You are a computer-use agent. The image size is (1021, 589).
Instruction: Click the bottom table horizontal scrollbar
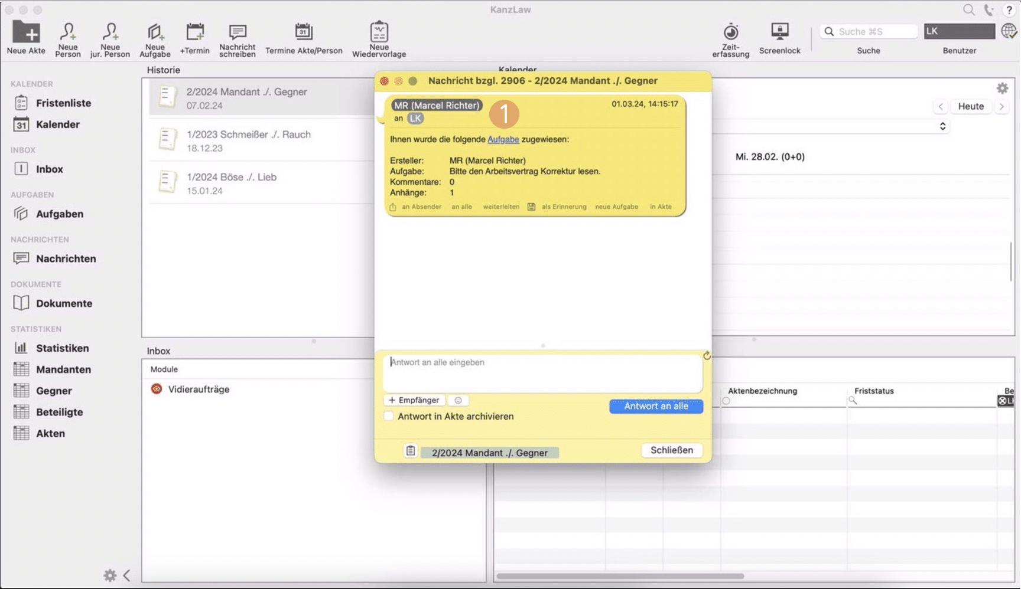tap(620, 576)
